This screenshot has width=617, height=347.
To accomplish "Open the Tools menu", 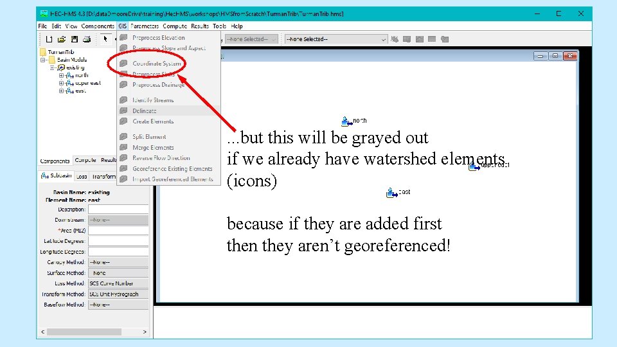I will click(220, 26).
